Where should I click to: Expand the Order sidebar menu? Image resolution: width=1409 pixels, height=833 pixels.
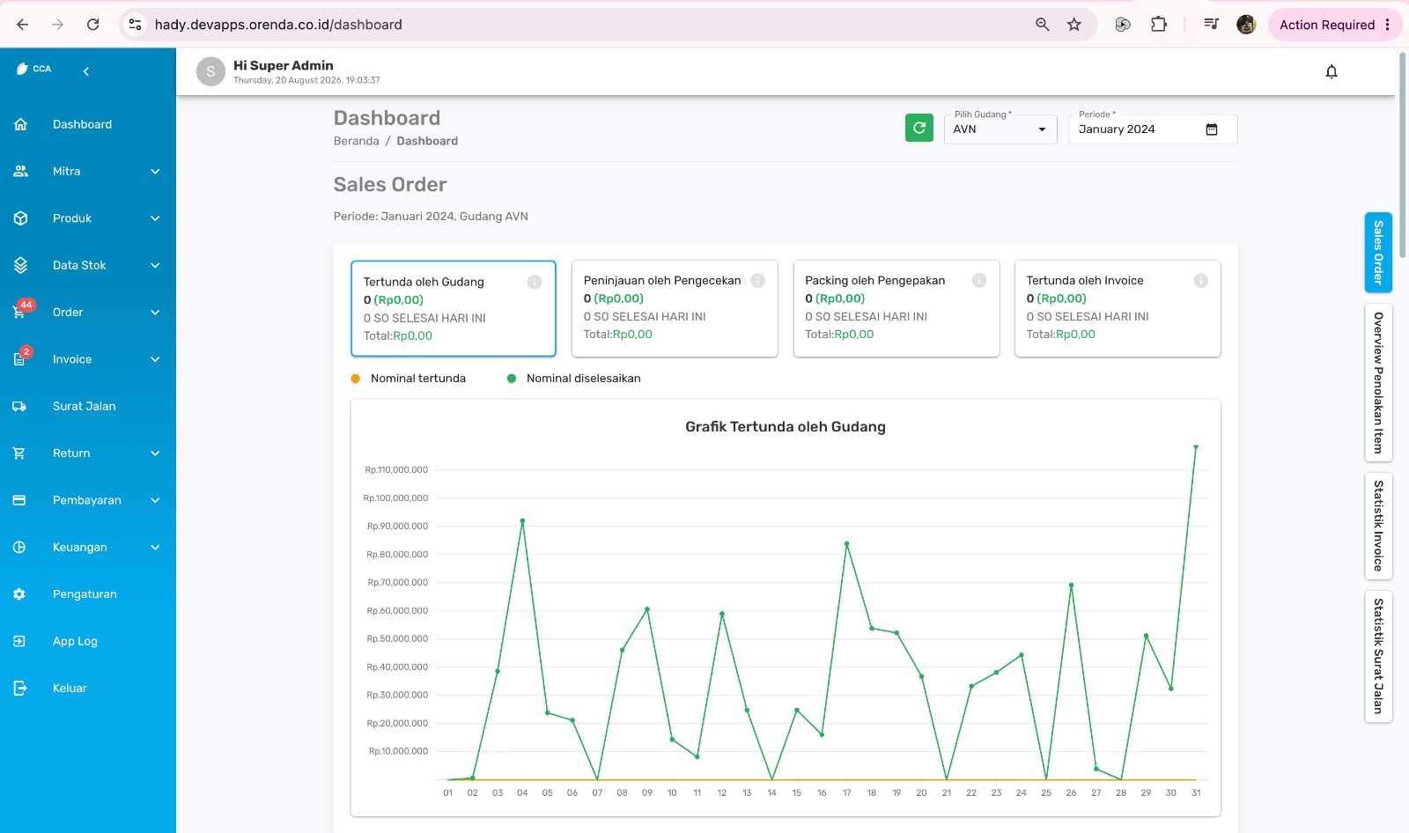(x=88, y=313)
